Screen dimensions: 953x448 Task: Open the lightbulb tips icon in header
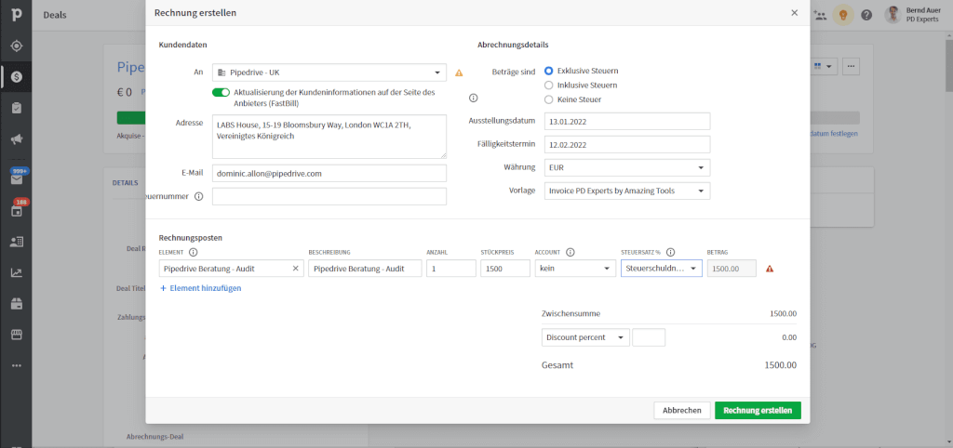click(843, 15)
